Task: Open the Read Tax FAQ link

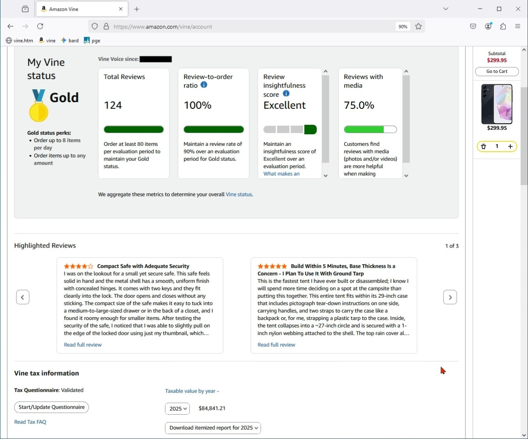Action: click(30, 422)
